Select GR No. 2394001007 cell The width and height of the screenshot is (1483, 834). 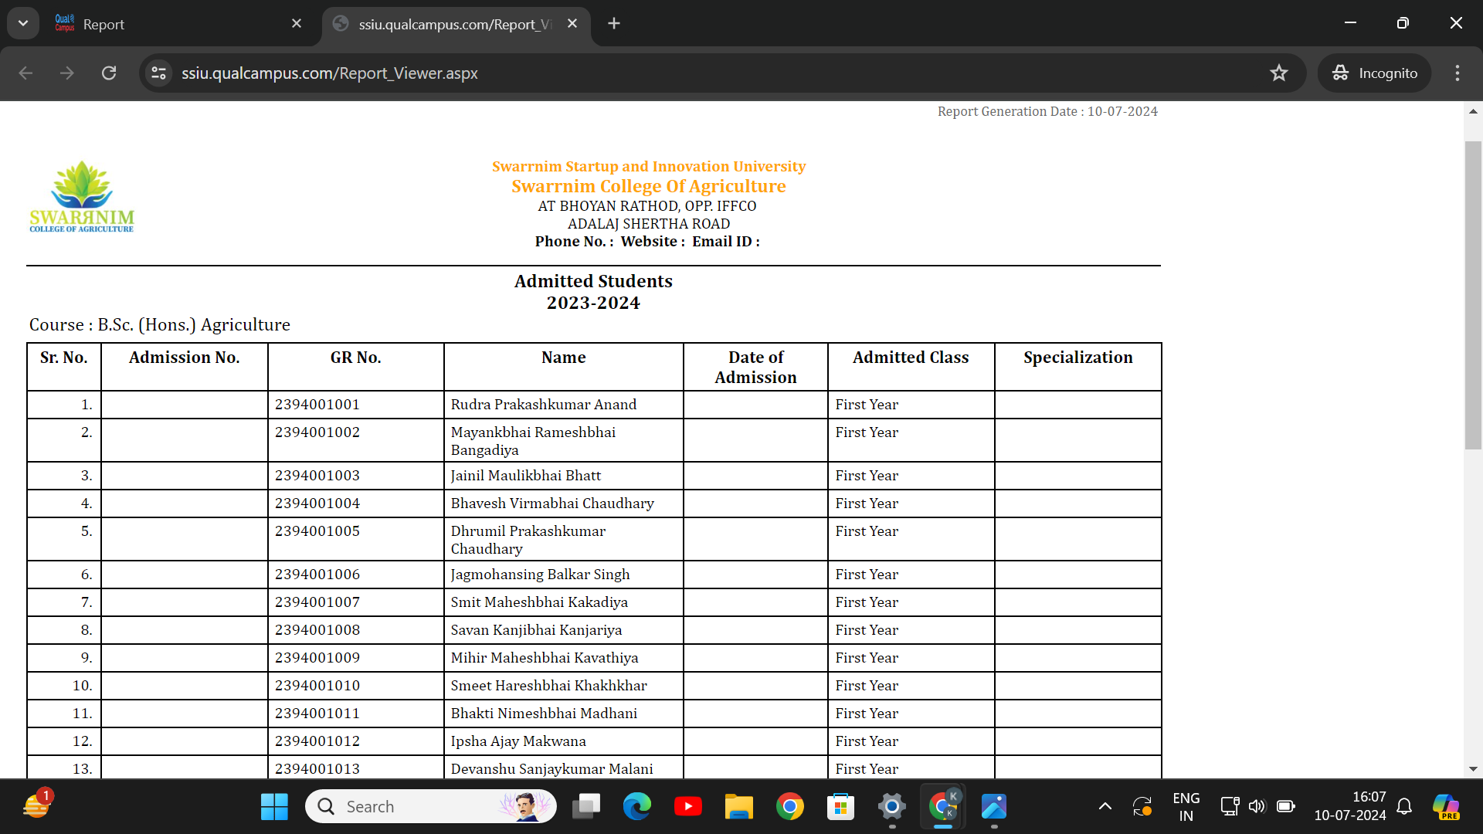(356, 602)
